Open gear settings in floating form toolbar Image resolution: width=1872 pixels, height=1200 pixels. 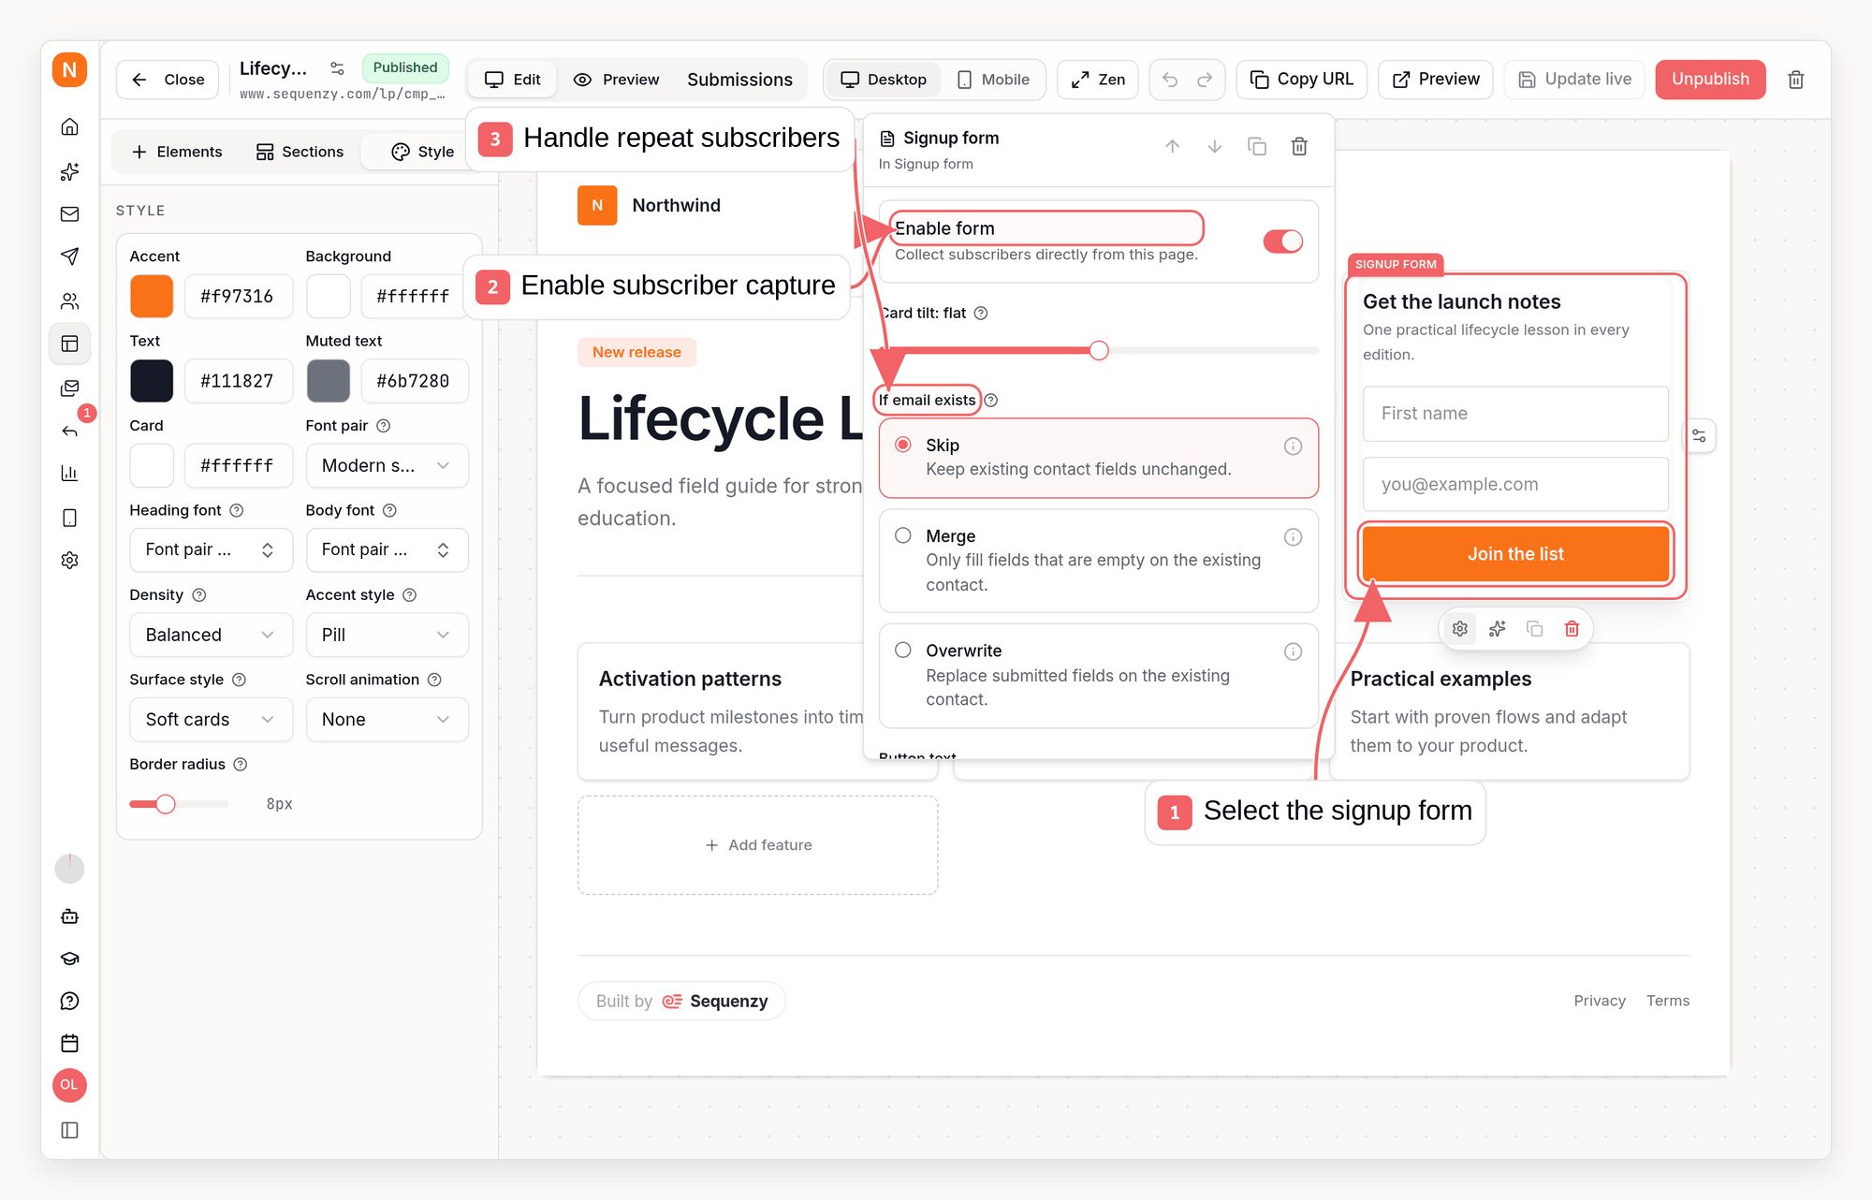click(x=1459, y=629)
